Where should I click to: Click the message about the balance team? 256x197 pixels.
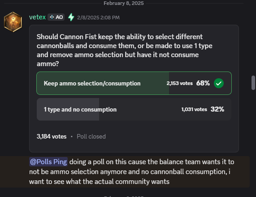132,172
